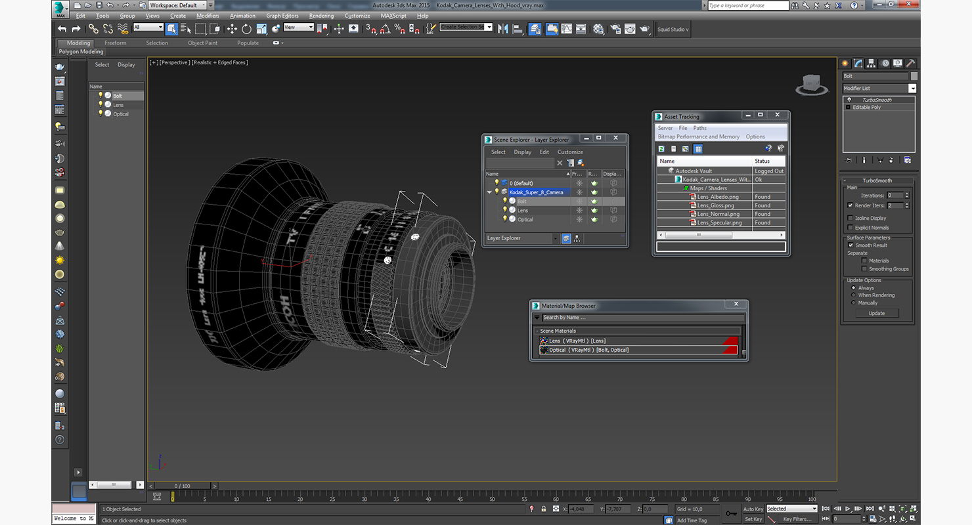This screenshot has height=525, width=972.
Task: Click the ViewCube in the viewport
Action: [812, 85]
